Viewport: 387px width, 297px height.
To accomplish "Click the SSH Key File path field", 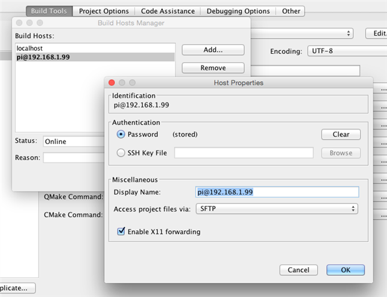I will tap(243, 153).
